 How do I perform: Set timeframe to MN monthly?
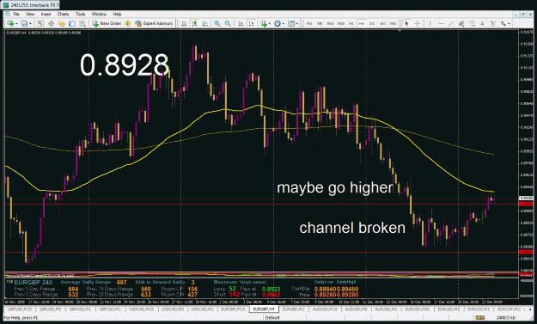click(394, 23)
